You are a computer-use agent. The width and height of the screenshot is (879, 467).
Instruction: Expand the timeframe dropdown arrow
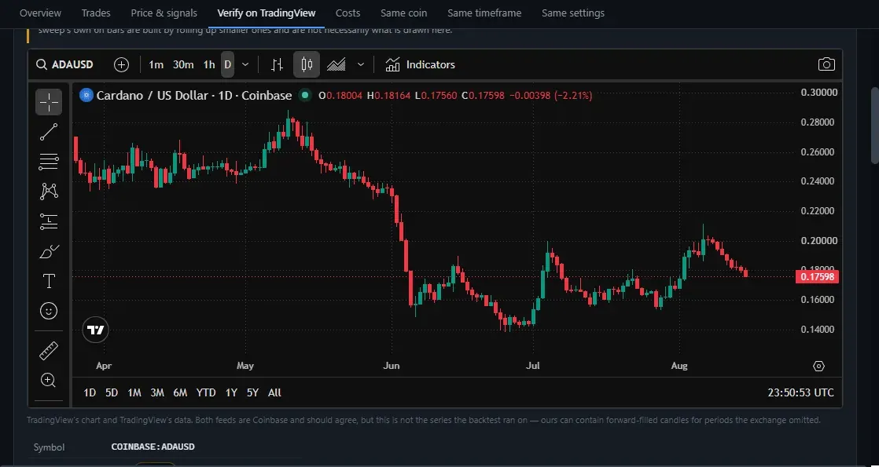tap(245, 64)
